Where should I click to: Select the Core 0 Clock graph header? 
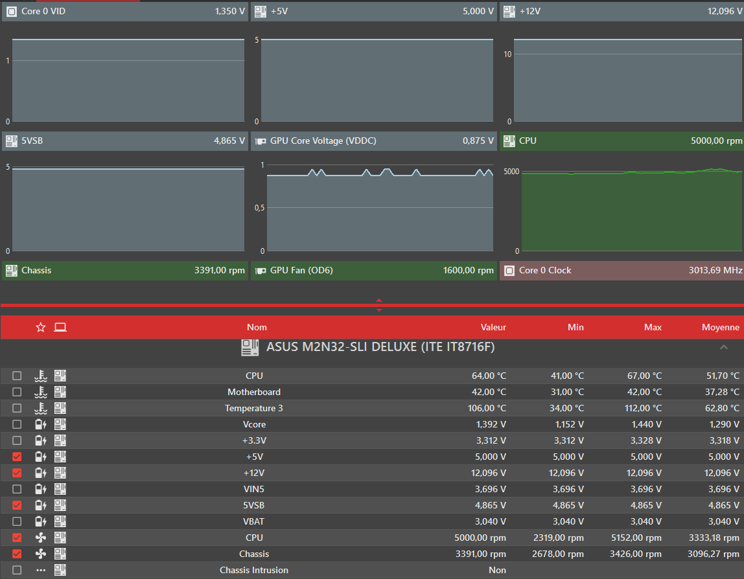pyautogui.click(x=622, y=270)
